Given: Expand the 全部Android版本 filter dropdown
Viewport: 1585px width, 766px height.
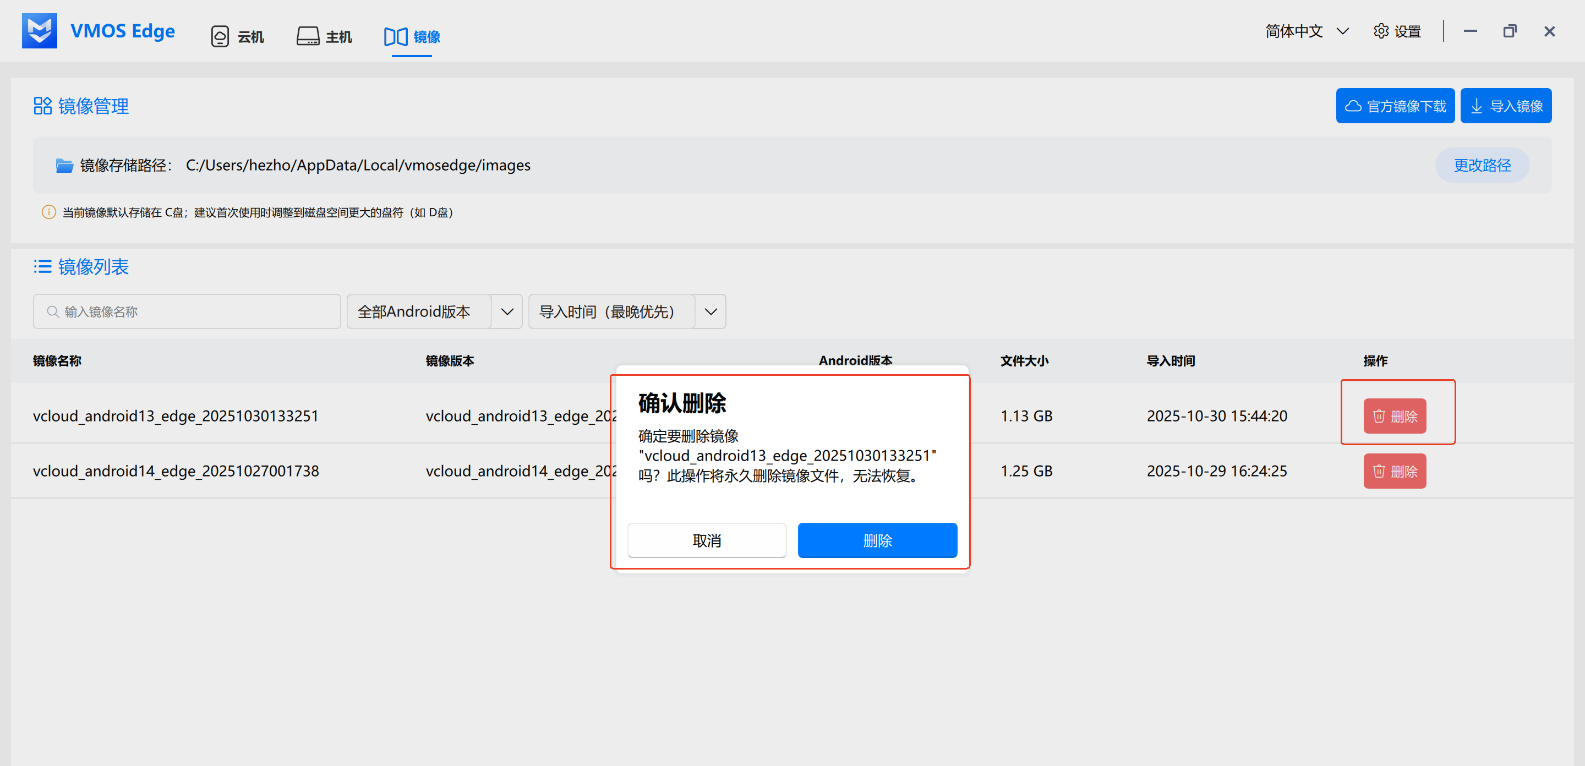Looking at the screenshot, I should pyautogui.click(x=434, y=311).
